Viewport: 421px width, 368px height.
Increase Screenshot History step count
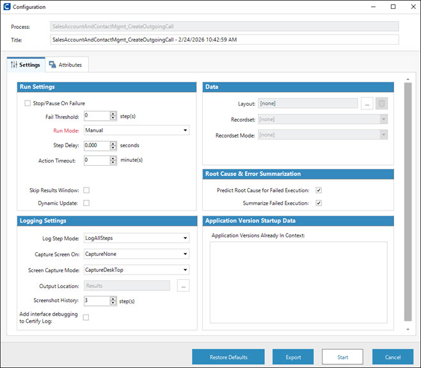113,298
